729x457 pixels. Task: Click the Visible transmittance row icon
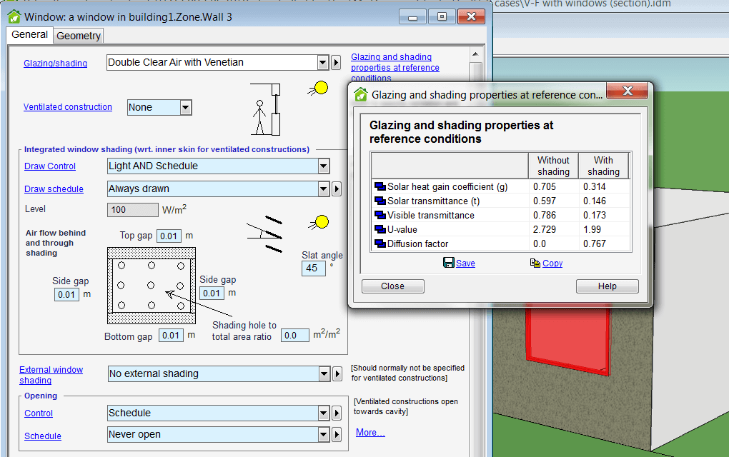(380, 216)
